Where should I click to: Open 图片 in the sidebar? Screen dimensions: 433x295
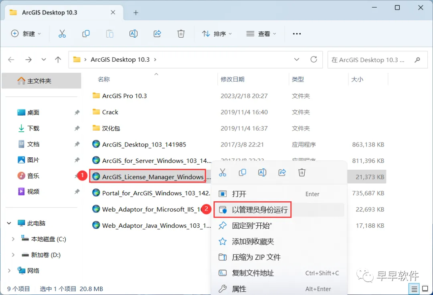33,160
